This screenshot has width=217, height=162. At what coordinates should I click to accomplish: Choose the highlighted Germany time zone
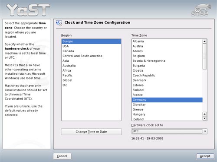click(x=167, y=100)
